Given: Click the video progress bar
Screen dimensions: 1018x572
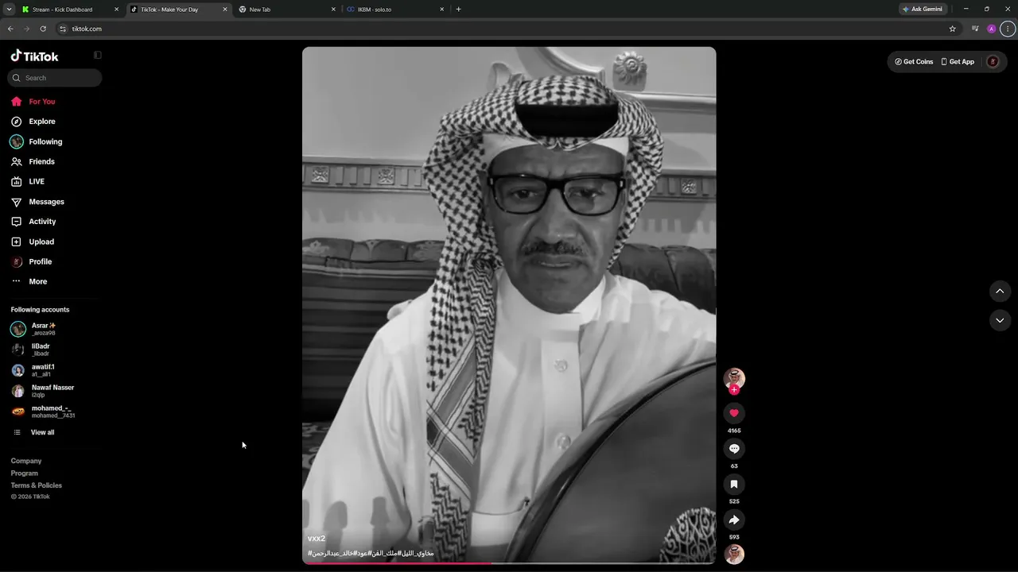Looking at the screenshot, I should pyautogui.click(x=509, y=562).
